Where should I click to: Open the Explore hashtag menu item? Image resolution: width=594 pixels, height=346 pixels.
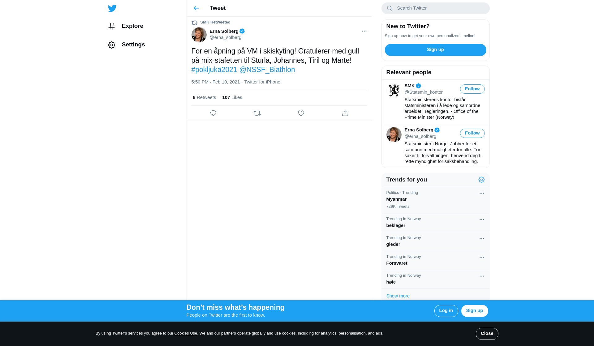click(126, 26)
